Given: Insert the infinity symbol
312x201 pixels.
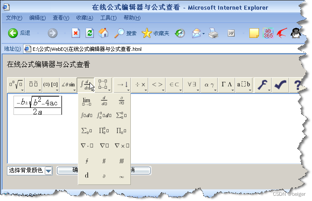Looking at the screenshot, I should click(x=121, y=177).
